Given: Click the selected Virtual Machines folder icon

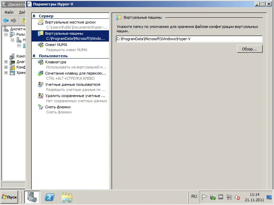Looking at the screenshot, I should point(41,33).
